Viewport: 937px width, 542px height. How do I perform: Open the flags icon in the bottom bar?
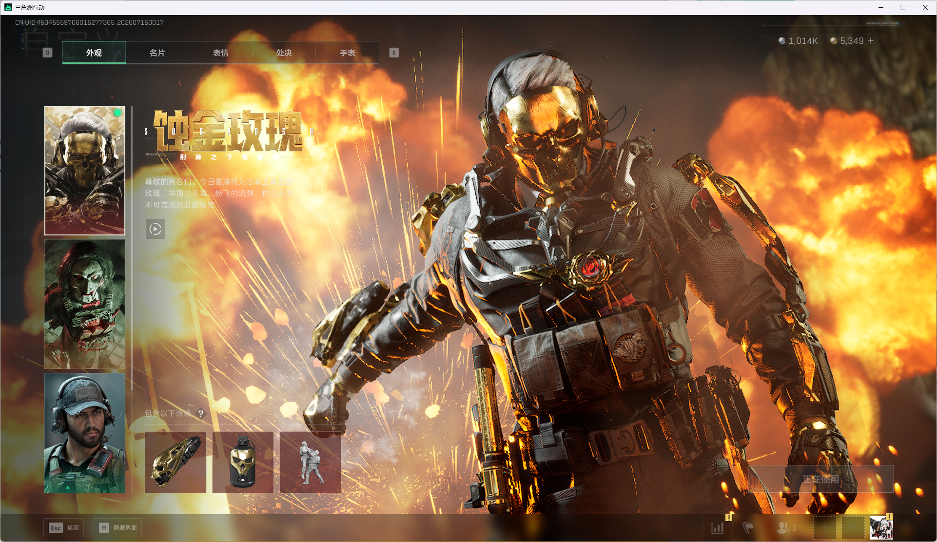coord(748,528)
